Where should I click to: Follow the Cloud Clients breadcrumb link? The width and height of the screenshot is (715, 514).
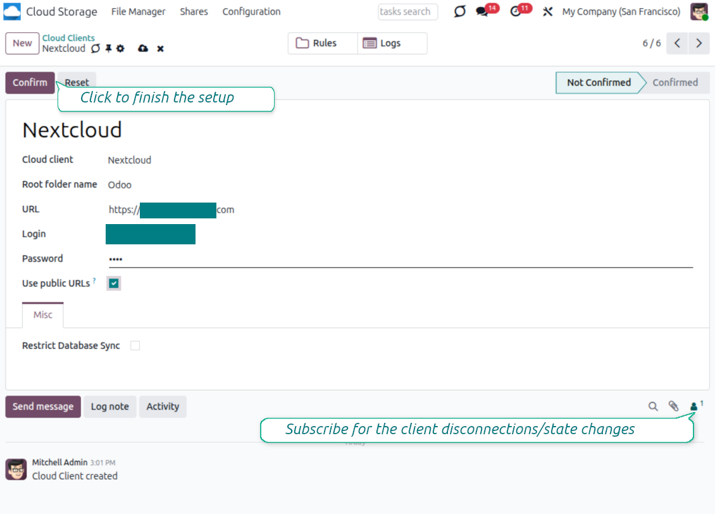[68, 38]
